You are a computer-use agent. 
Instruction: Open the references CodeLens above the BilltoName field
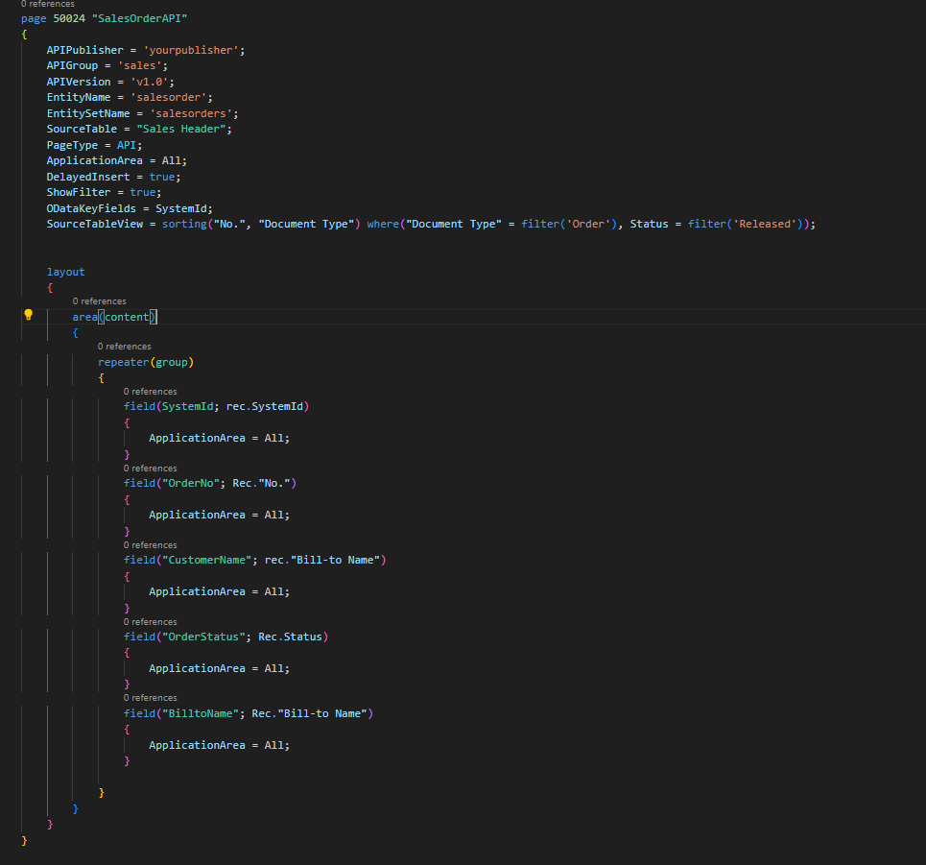coord(150,698)
